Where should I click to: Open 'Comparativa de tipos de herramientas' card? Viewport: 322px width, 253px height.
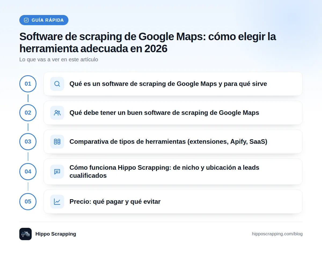point(173,142)
